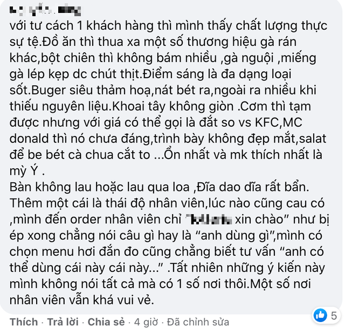
Task: Click the word menu in the comment
Action: (x=58, y=252)
